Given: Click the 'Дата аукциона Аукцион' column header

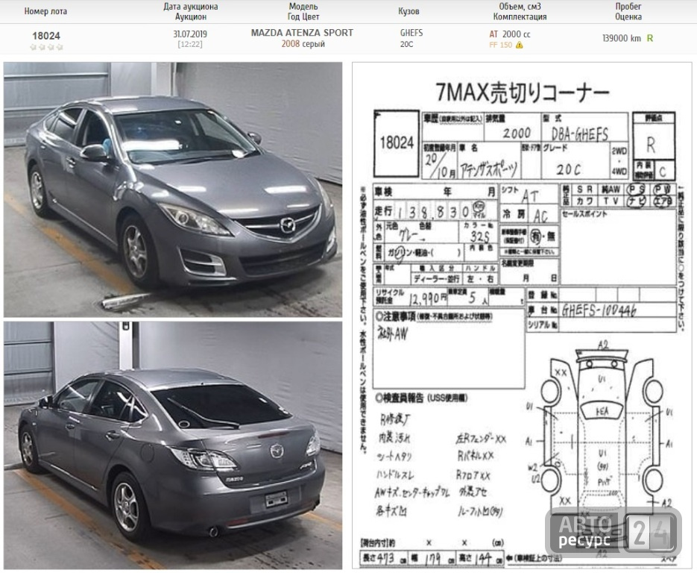Looking at the screenshot, I should pos(190,12).
